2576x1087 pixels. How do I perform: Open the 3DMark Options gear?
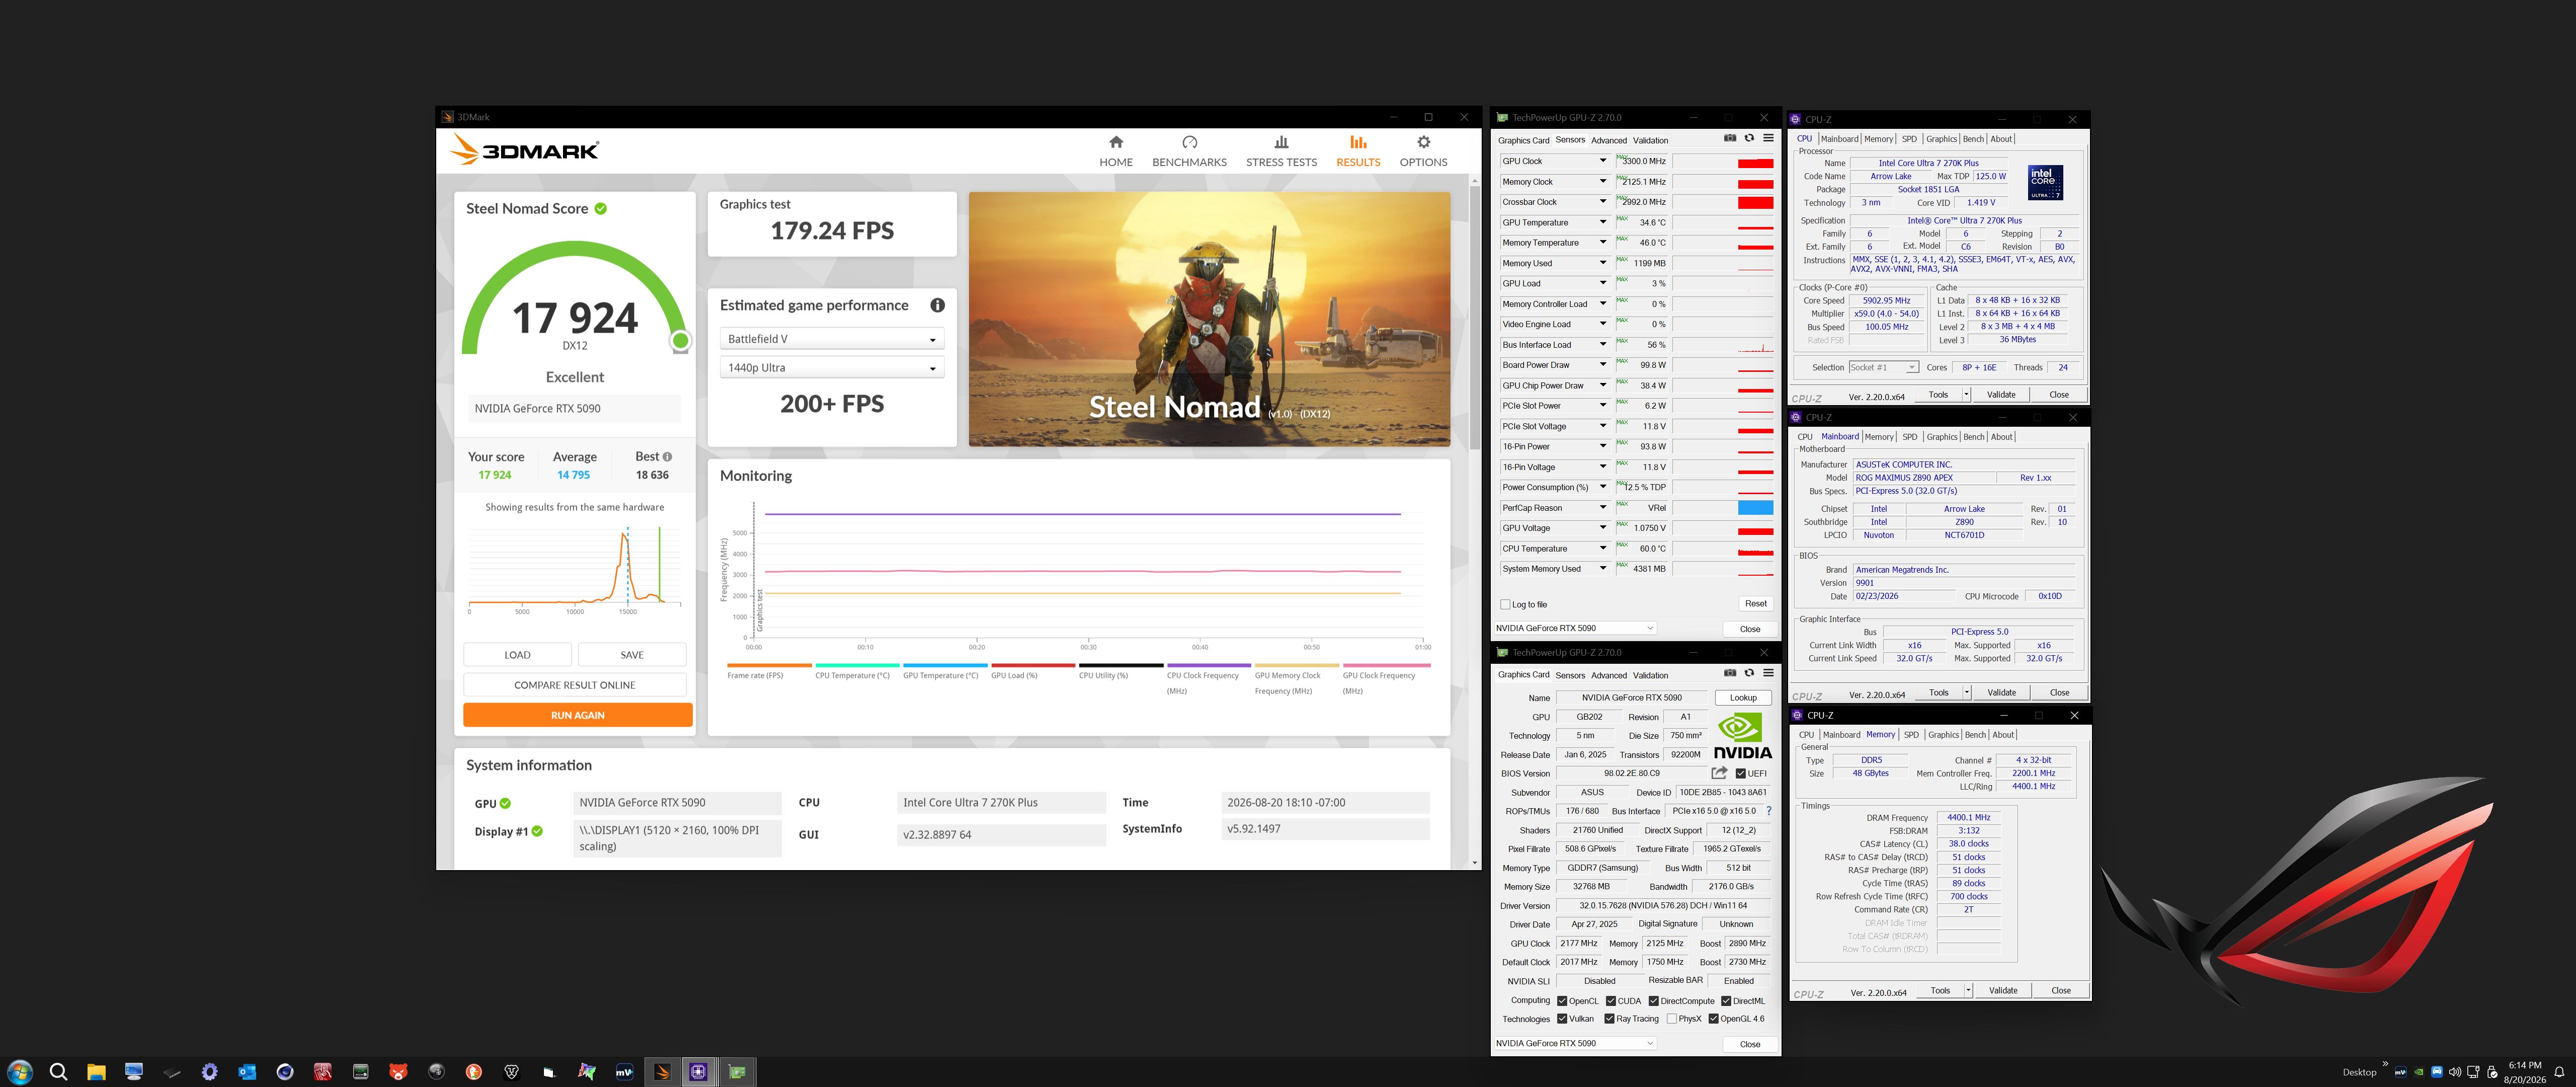[1423, 151]
